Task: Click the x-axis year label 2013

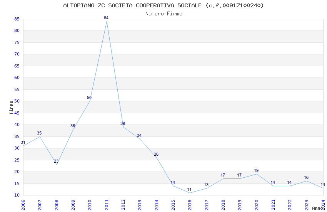Action: coord(140,205)
